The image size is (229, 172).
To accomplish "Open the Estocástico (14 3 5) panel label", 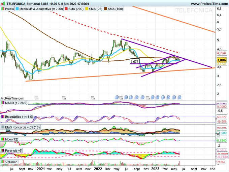I will [19, 117].
